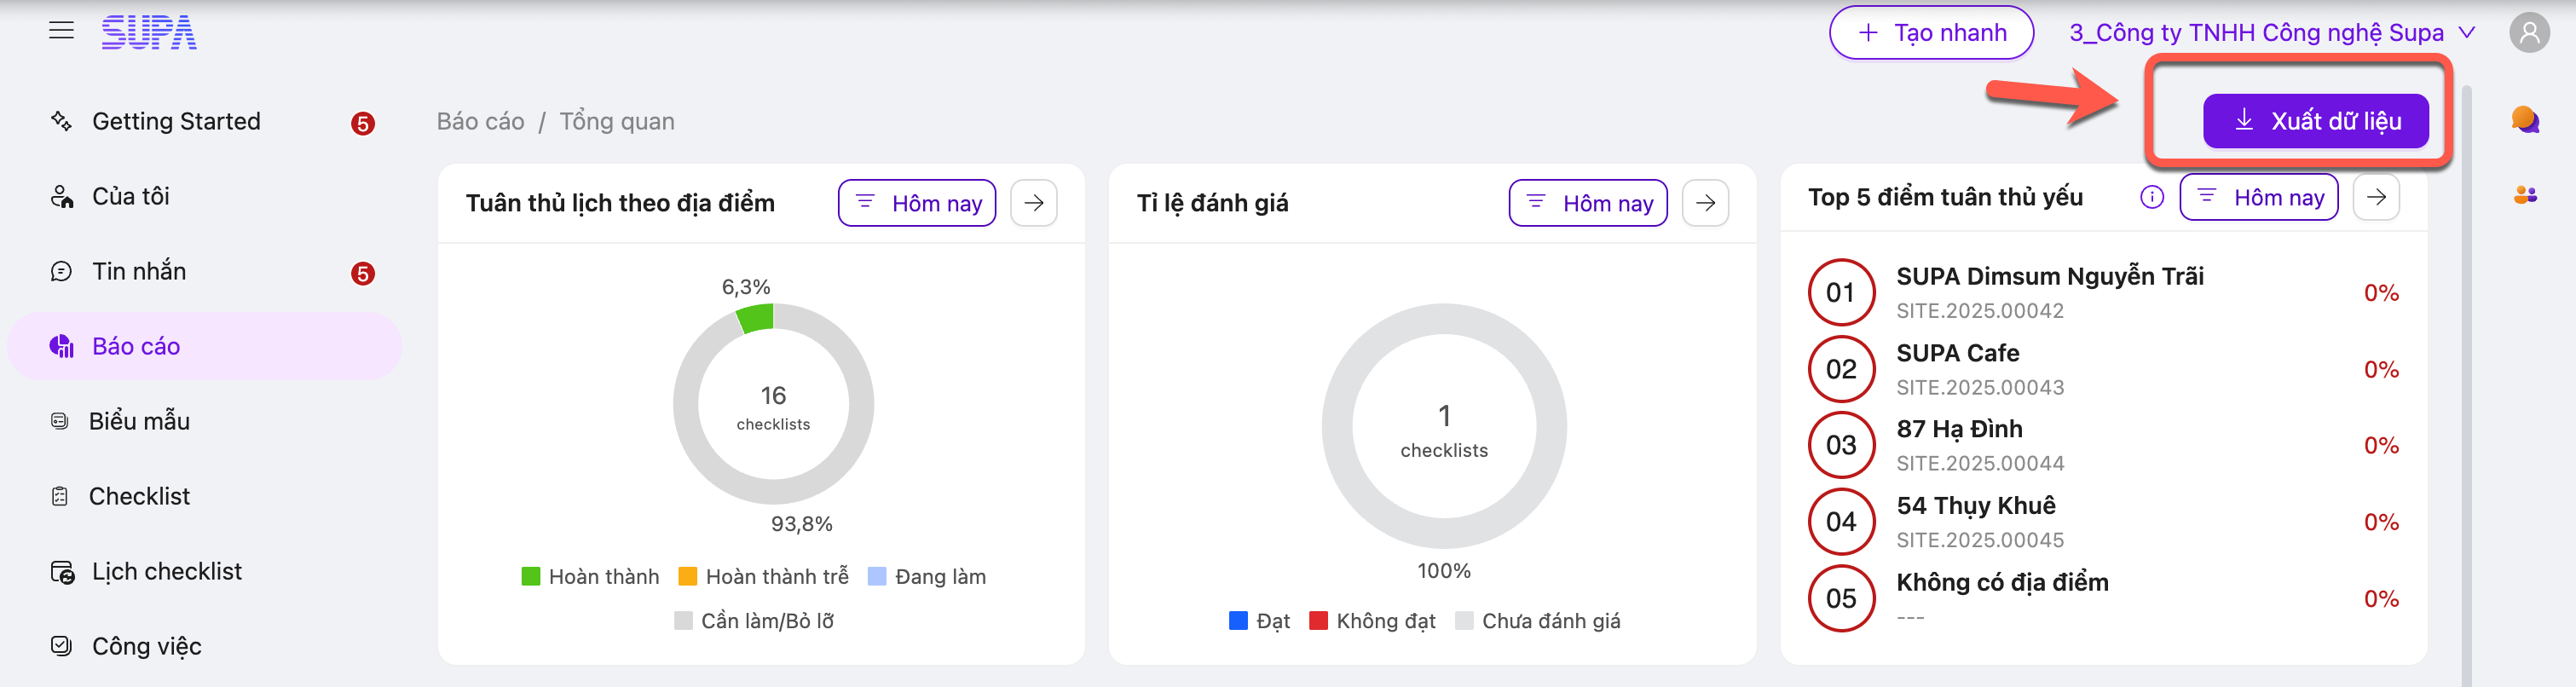Open Lịch checklist section
The height and width of the screenshot is (687, 2576).
pos(204,571)
